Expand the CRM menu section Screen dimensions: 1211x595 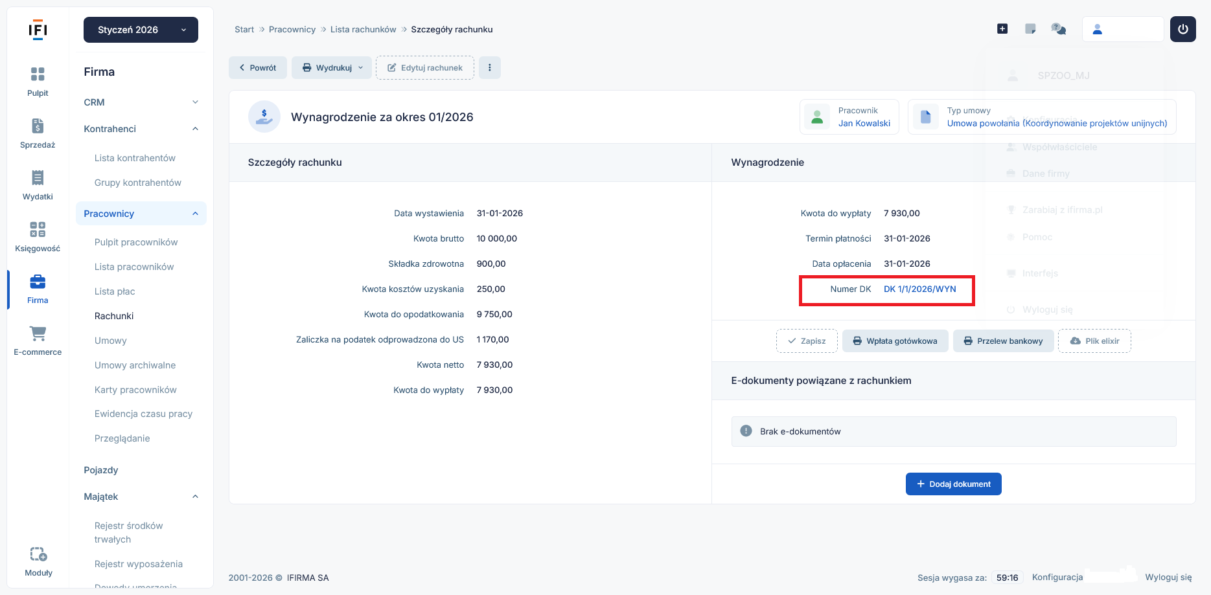tap(141, 102)
